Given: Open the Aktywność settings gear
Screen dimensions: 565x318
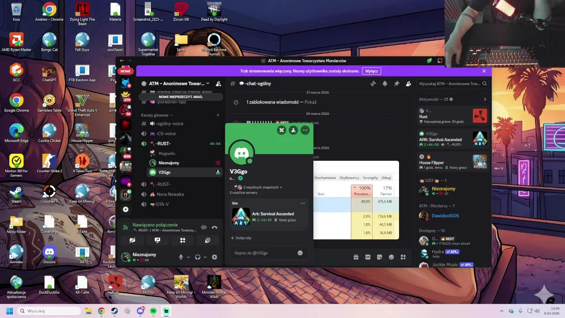Looking at the screenshot, I should (x=451, y=99).
